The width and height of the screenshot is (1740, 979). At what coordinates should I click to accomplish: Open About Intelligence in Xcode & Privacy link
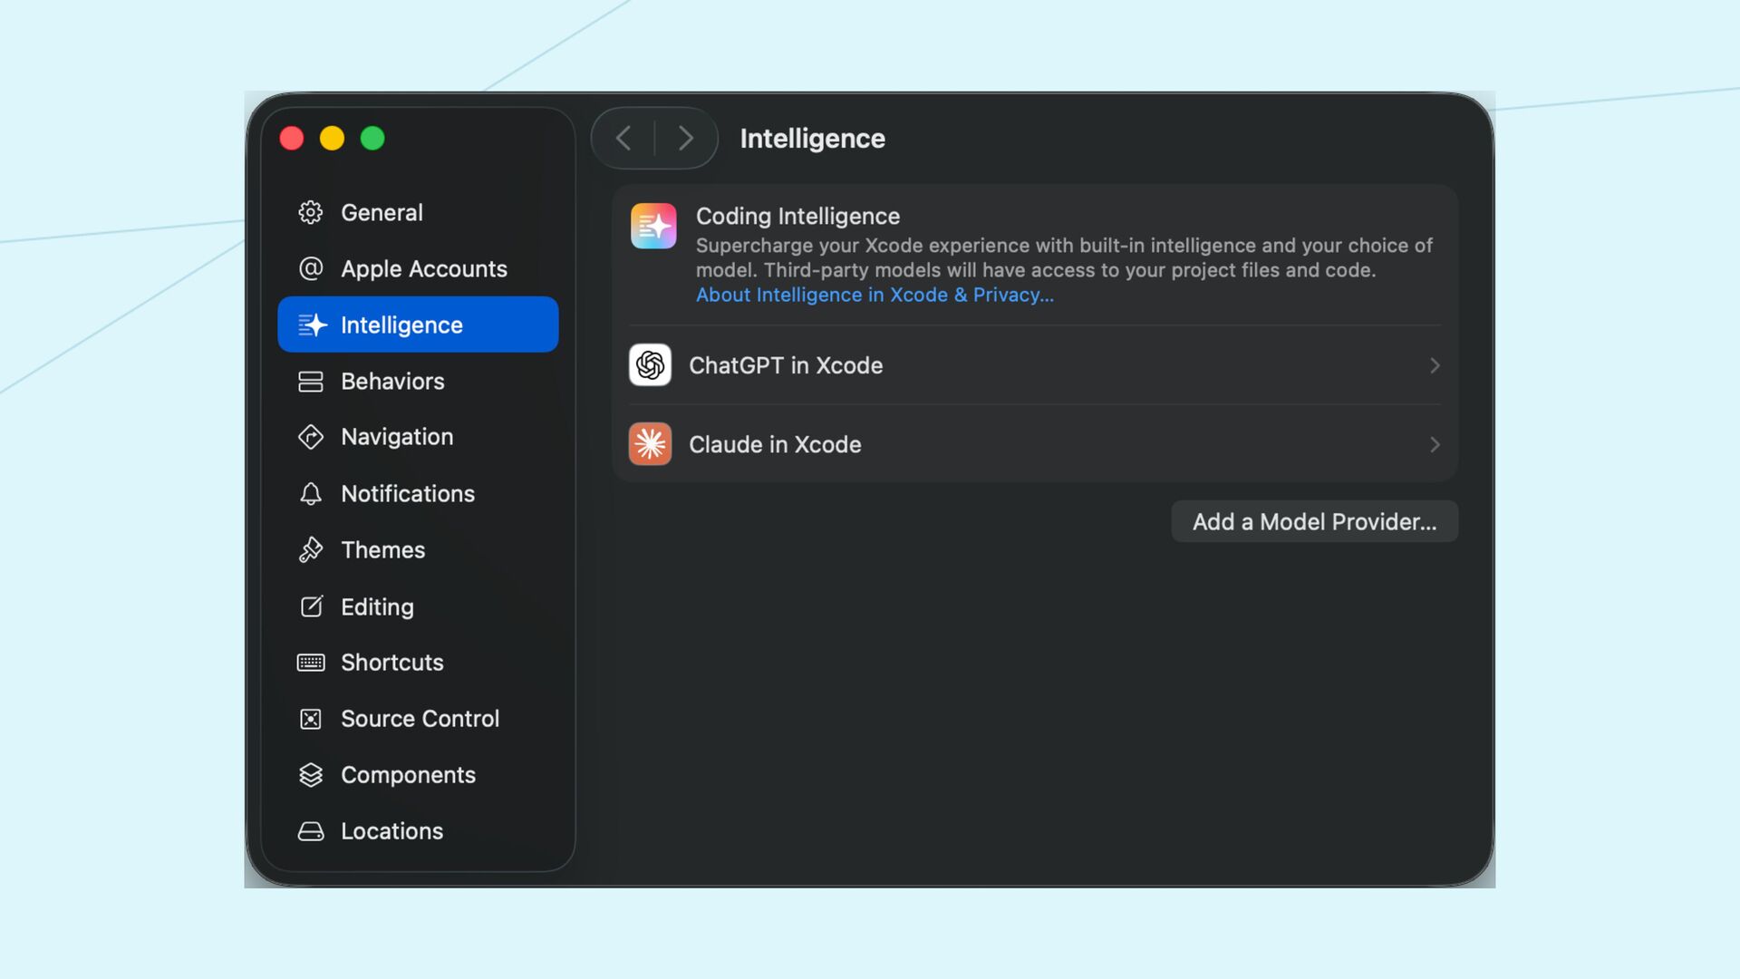[x=874, y=295]
